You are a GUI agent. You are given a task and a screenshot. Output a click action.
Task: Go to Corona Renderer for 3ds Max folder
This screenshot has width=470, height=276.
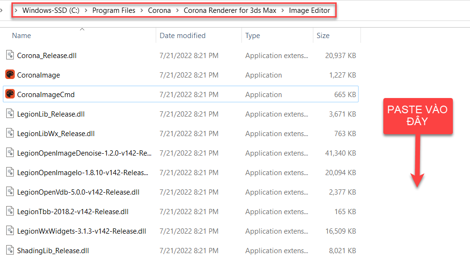click(230, 10)
